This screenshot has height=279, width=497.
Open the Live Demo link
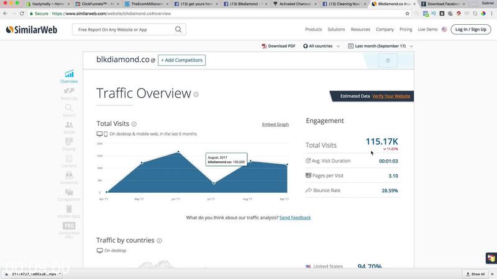pyautogui.click(x=427, y=29)
